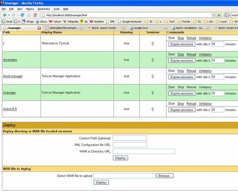Image resolution: width=238 pixels, height=192 pixels.
Task: Click the WAR or Directory URL field
Action: (144, 151)
